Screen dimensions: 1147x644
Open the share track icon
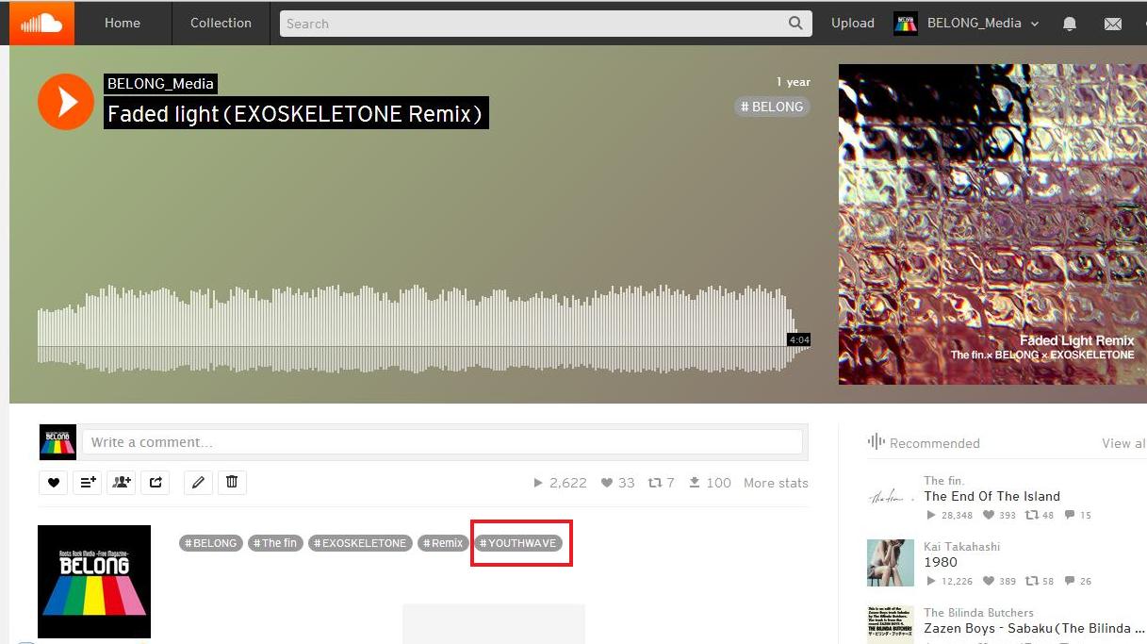[156, 483]
